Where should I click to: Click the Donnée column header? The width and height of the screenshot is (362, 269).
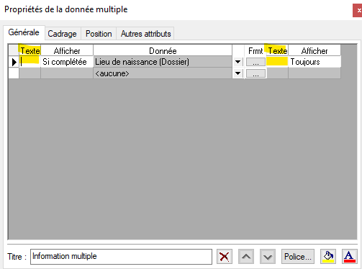pyautogui.click(x=163, y=51)
